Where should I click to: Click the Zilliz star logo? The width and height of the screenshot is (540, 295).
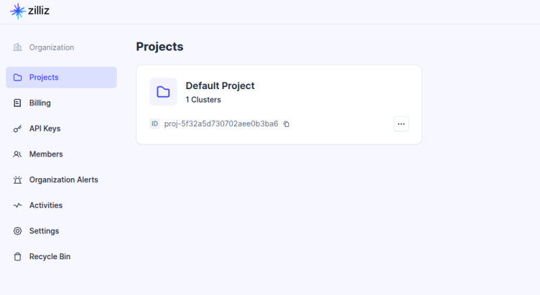click(x=18, y=11)
